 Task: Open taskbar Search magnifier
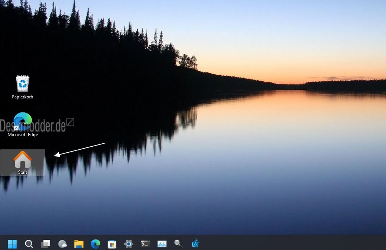(29, 244)
